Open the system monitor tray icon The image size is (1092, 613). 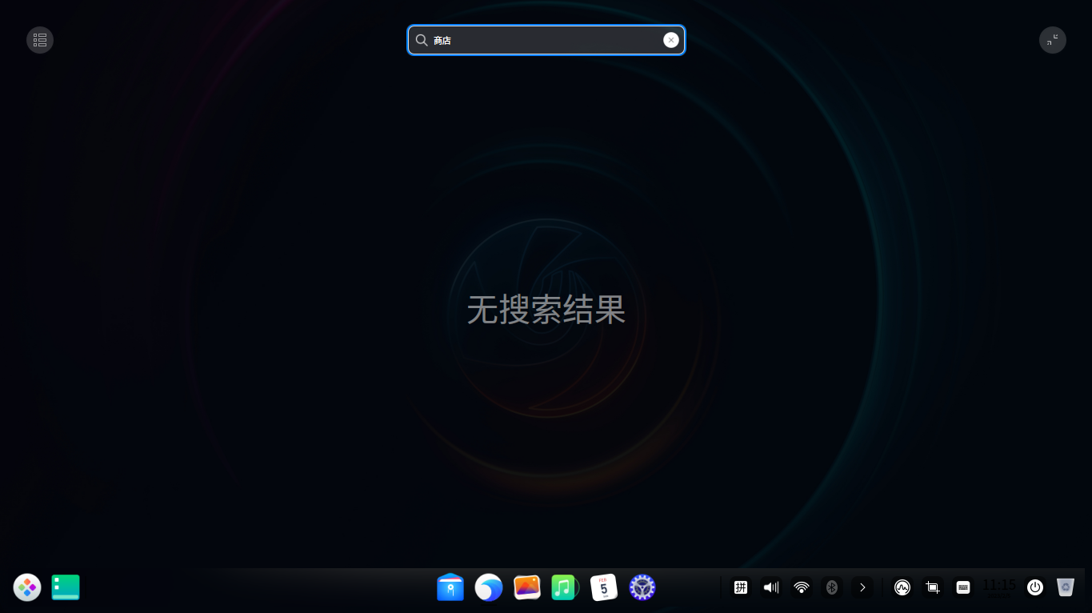tap(902, 587)
